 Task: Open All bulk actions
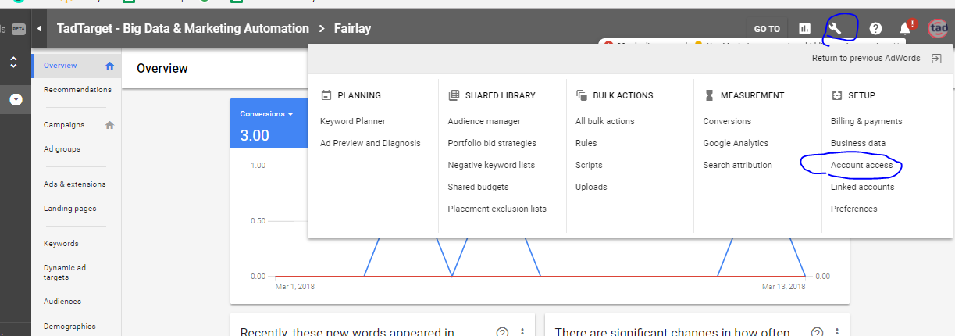point(605,121)
